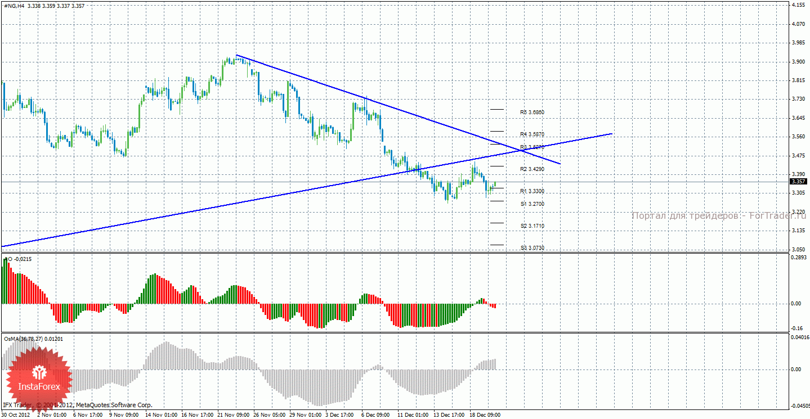The width and height of the screenshot is (810, 419).
Task: Select the descending blue trendline
Action: [398, 109]
